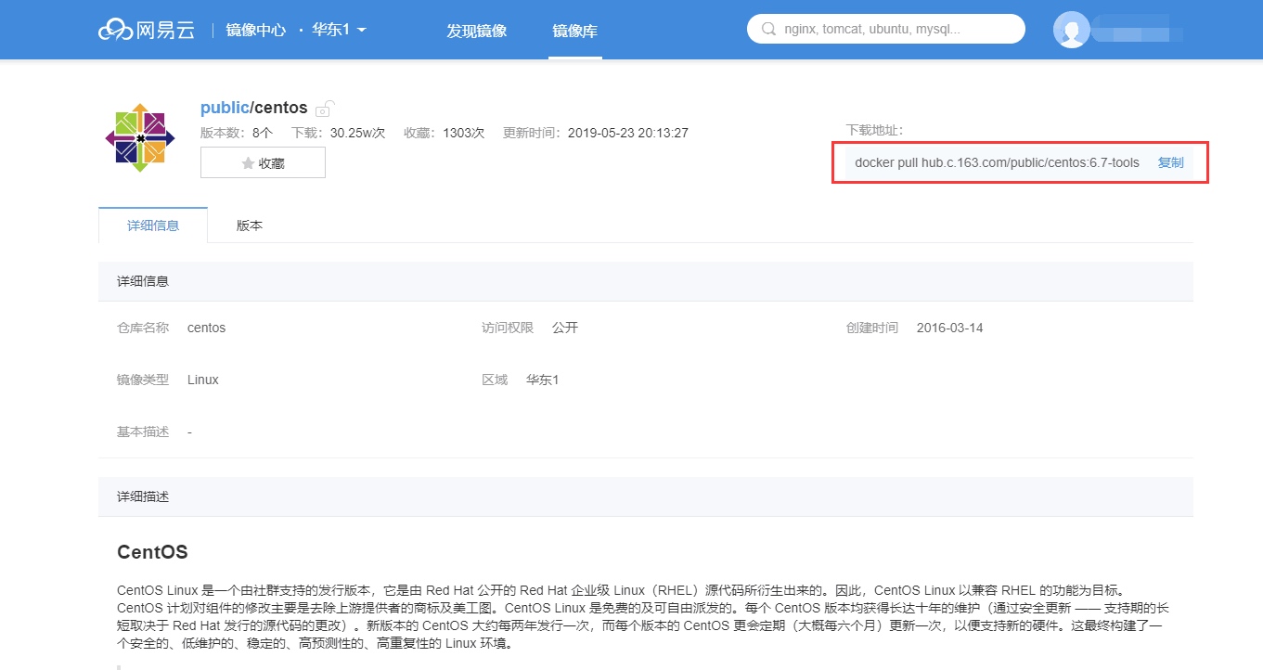Open the 镜像库 menu item
Screen dimensions: 1263x670
(x=575, y=31)
